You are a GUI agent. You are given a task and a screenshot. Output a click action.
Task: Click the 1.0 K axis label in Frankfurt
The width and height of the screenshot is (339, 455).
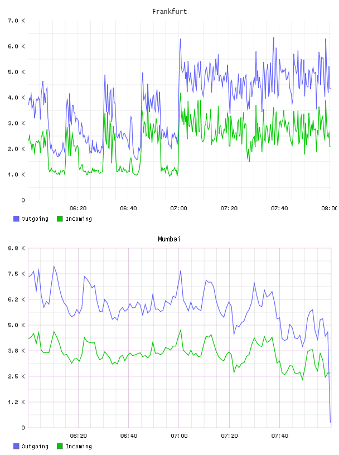17,175
